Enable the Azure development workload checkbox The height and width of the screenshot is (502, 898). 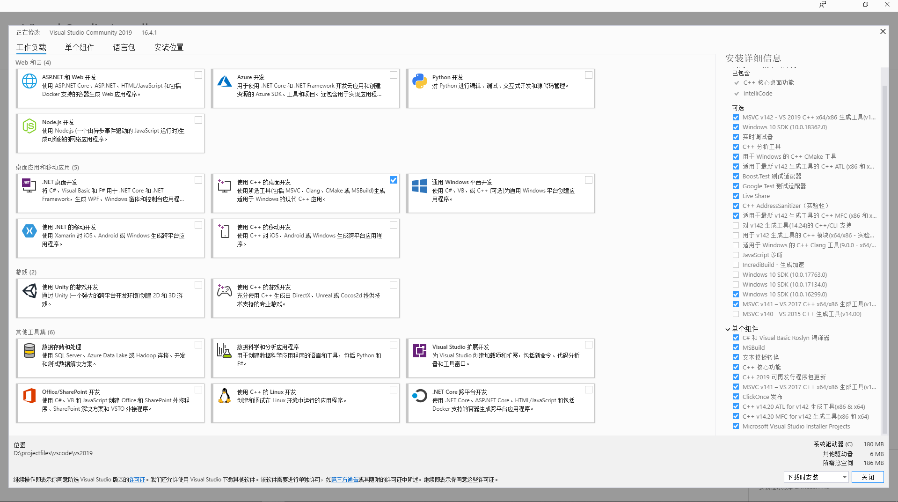point(394,75)
